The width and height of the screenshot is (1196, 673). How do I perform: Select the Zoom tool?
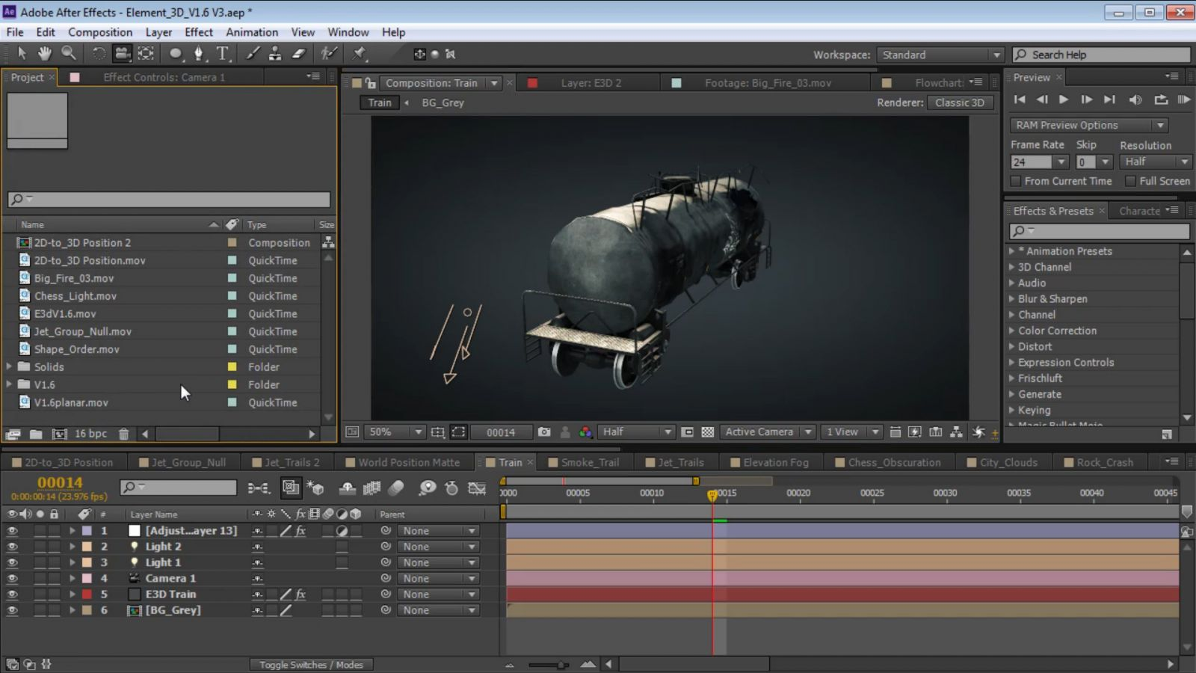69,53
